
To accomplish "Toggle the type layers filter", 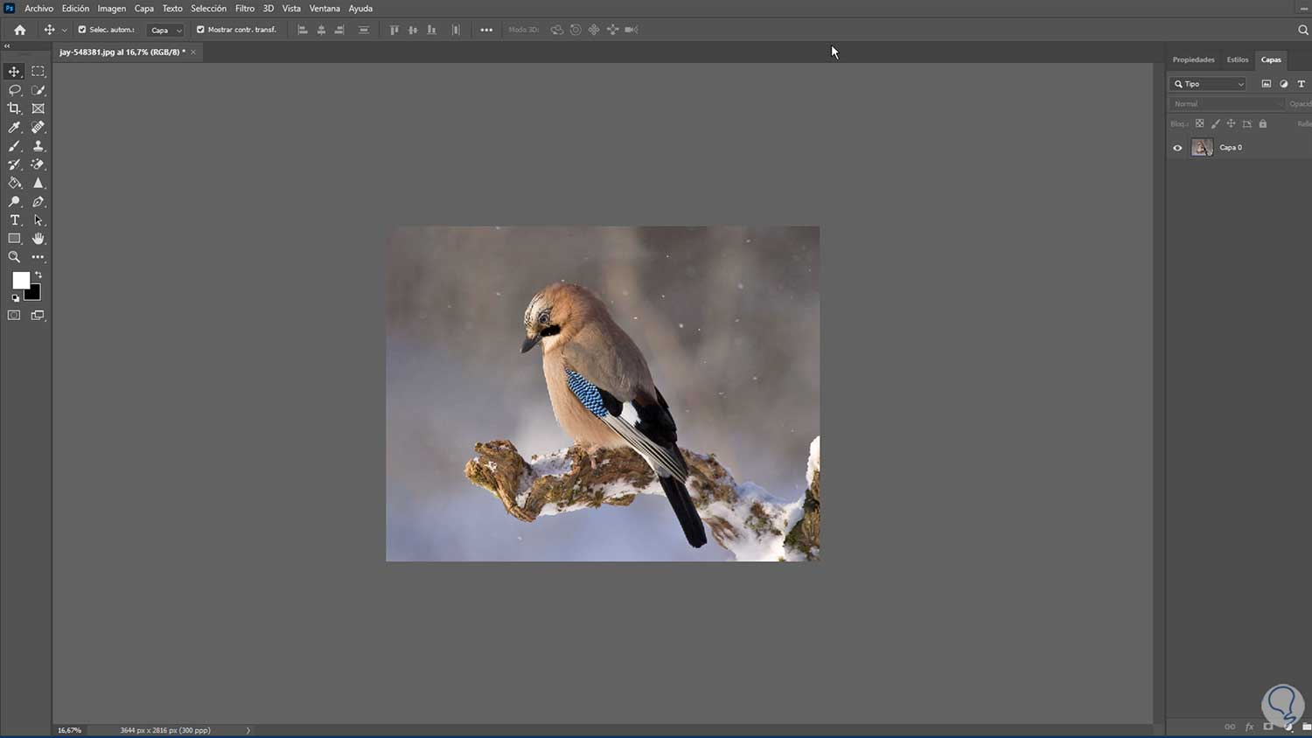I will click(1302, 84).
